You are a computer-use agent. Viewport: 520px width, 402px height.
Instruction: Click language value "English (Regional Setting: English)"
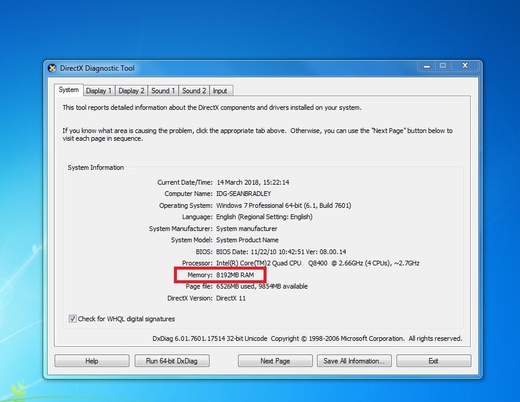[264, 217]
